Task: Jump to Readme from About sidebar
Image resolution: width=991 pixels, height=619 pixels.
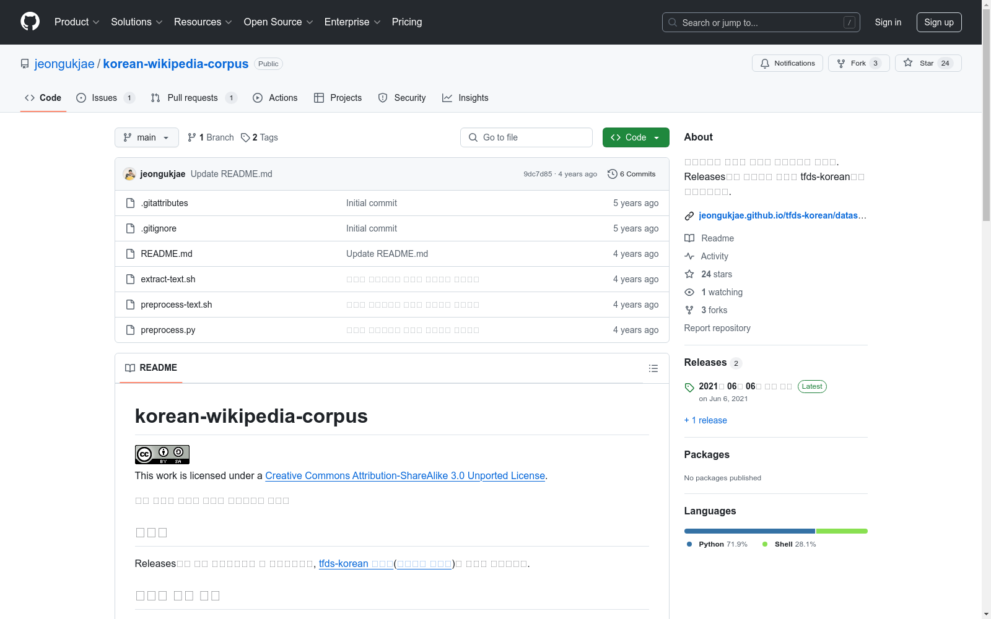Action: (709, 238)
